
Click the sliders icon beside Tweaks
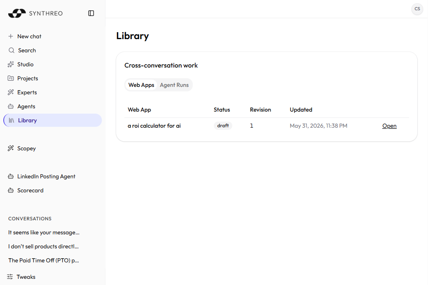tap(10, 277)
